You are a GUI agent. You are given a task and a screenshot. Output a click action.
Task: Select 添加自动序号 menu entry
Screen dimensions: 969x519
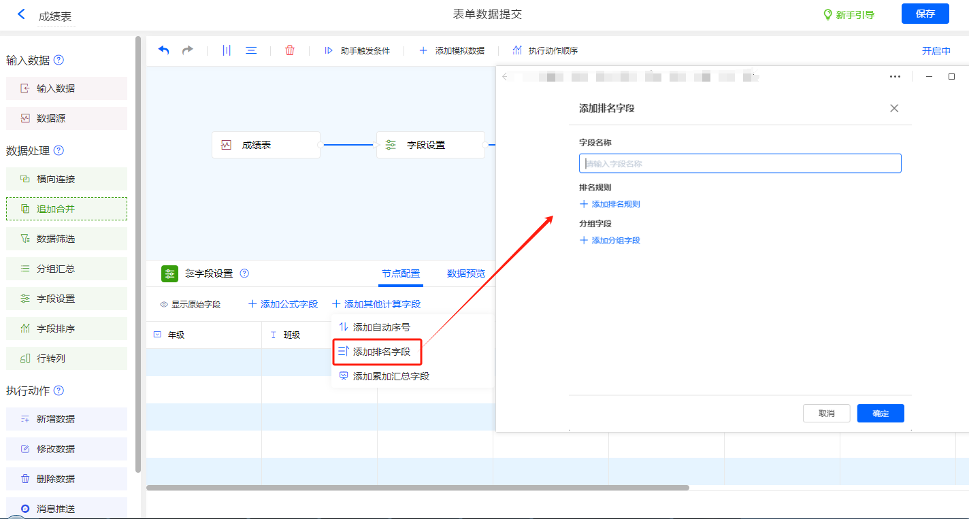point(381,327)
